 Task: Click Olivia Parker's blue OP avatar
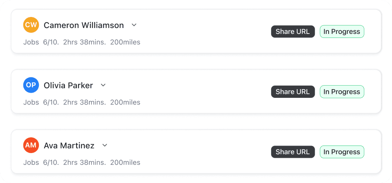(31, 85)
